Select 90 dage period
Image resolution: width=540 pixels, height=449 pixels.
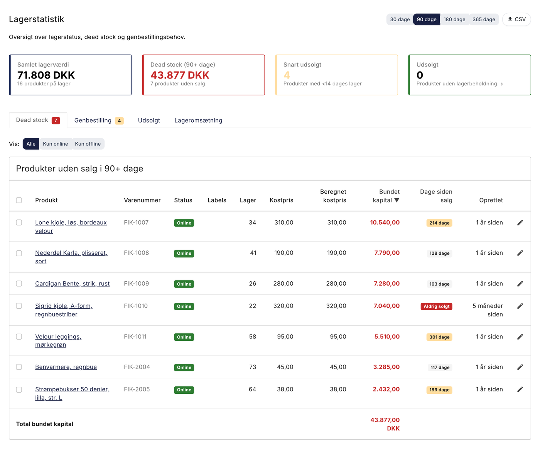coord(427,19)
